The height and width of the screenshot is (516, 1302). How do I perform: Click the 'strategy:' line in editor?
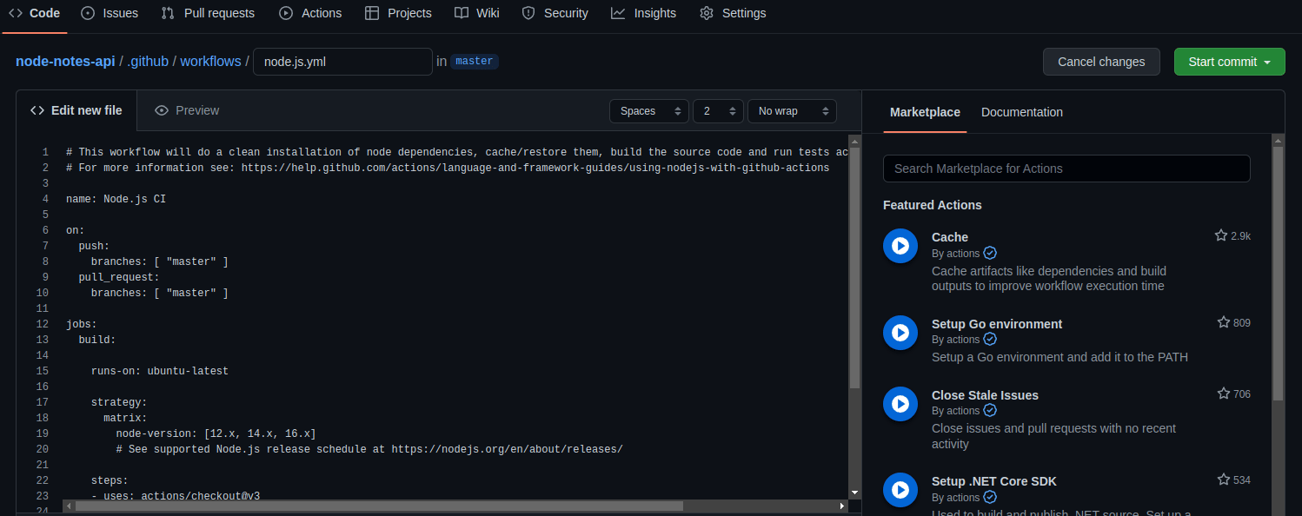pyautogui.click(x=119, y=402)
